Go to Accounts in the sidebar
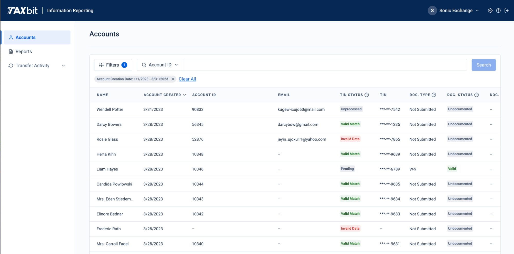 (25, 38)
